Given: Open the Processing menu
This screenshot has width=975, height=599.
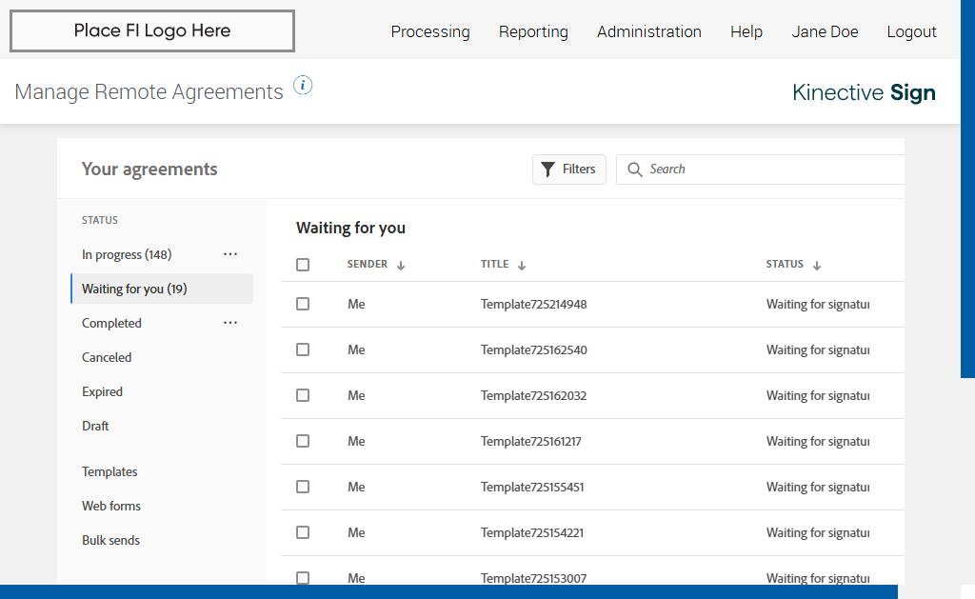Looking at the screenshot, I should coord(430,31).
